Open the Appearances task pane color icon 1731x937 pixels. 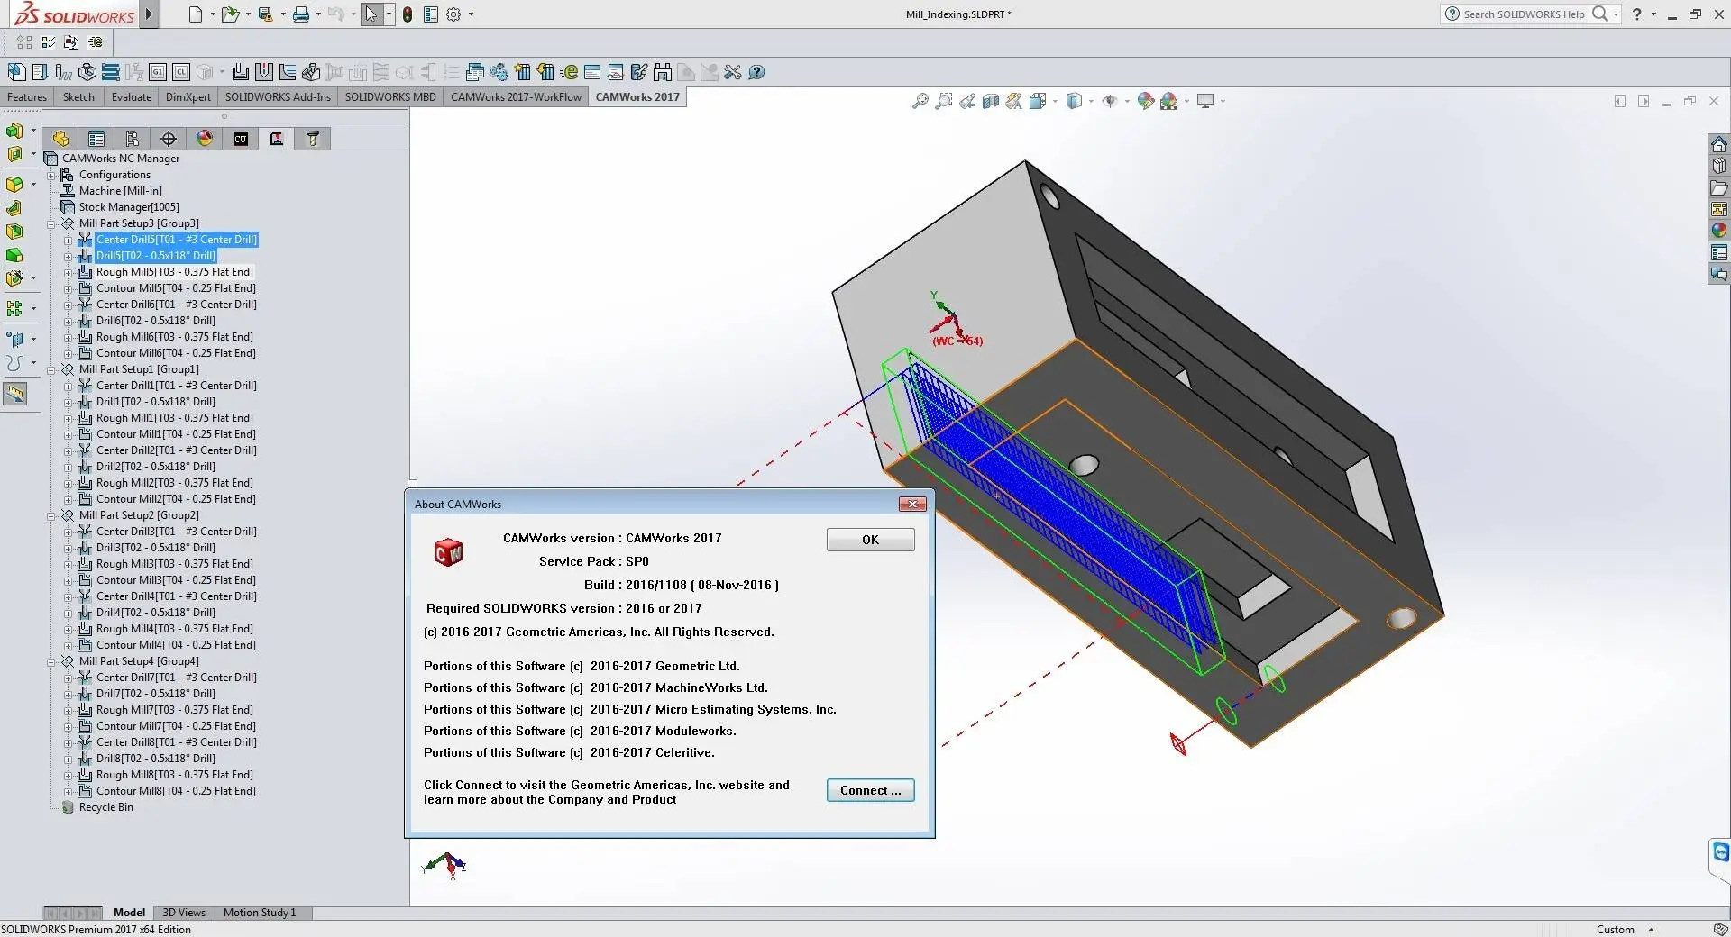click(x=1719, y=231)
